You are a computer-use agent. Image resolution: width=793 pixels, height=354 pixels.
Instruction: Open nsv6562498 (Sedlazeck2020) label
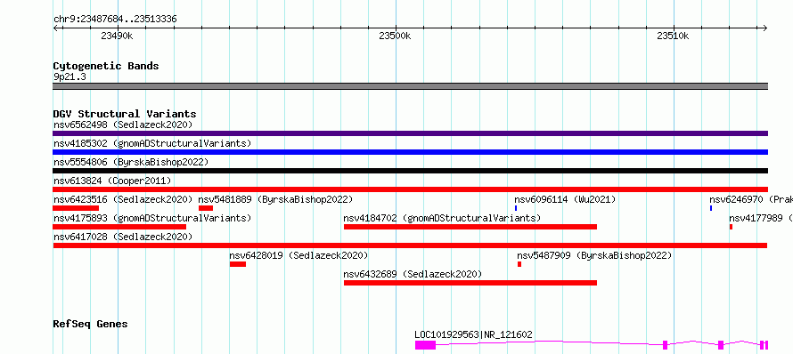pos(123,125)
